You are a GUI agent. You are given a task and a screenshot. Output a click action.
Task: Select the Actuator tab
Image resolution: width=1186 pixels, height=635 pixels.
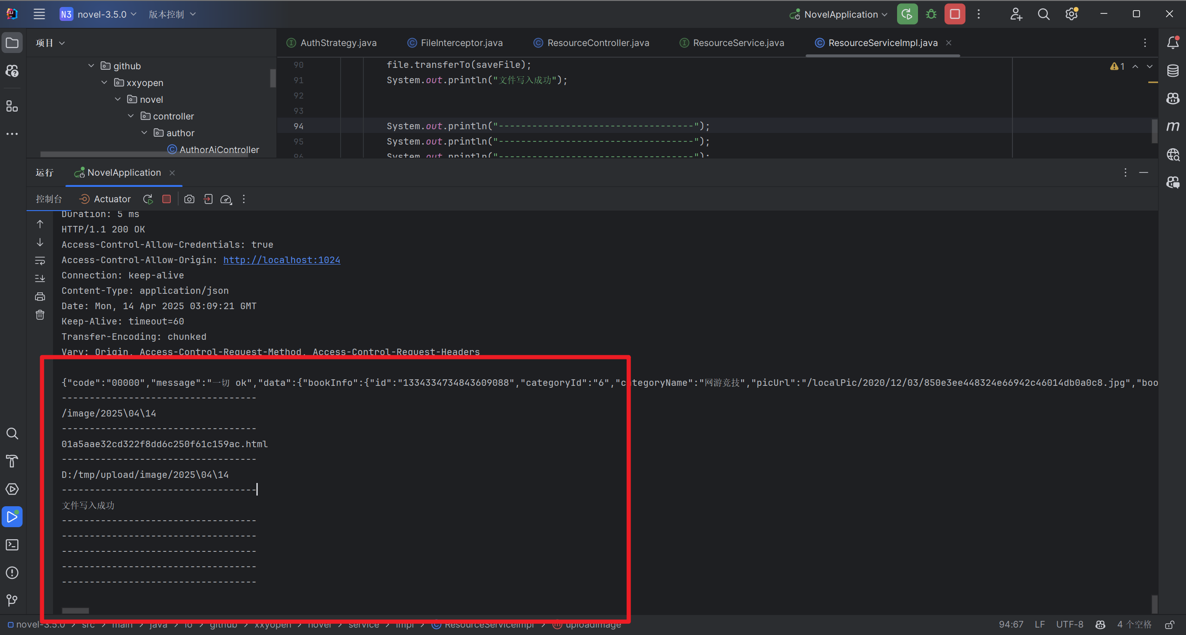coord(105,199)
